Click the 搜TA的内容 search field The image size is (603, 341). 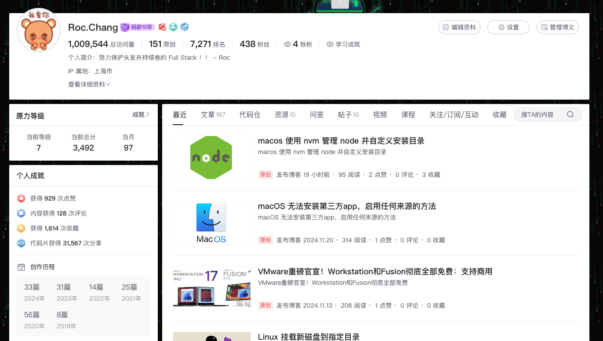(x=548, y=115)
